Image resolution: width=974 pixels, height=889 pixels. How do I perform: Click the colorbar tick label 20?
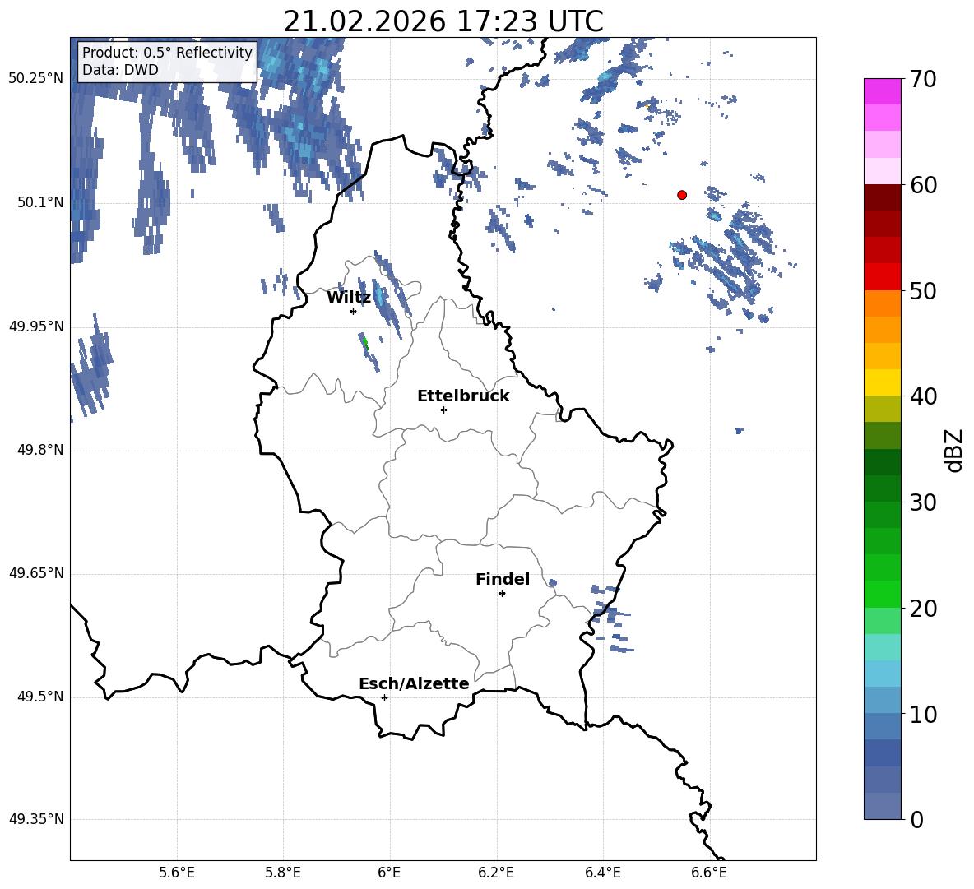(x=923, y=609)
